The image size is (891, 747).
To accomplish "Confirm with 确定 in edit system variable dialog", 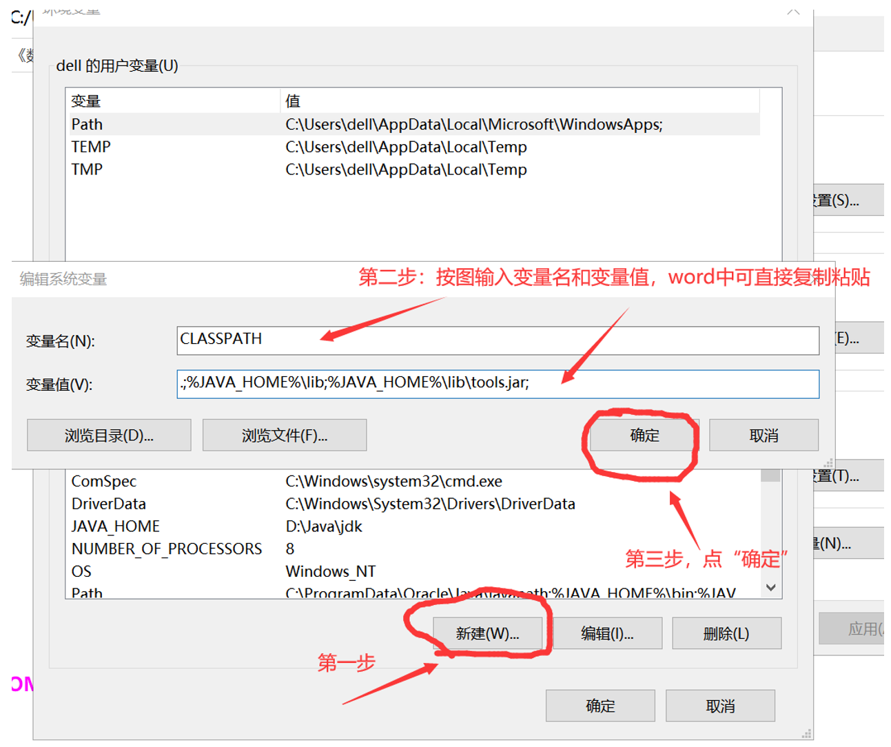I will 644,435.
